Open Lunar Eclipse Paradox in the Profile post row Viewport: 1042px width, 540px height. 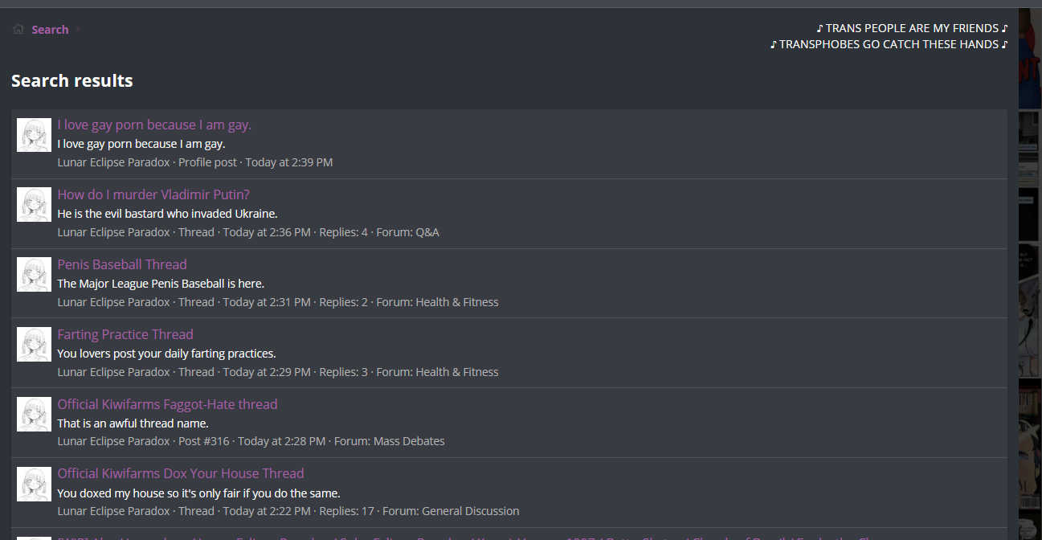click(x=114, y=162)
